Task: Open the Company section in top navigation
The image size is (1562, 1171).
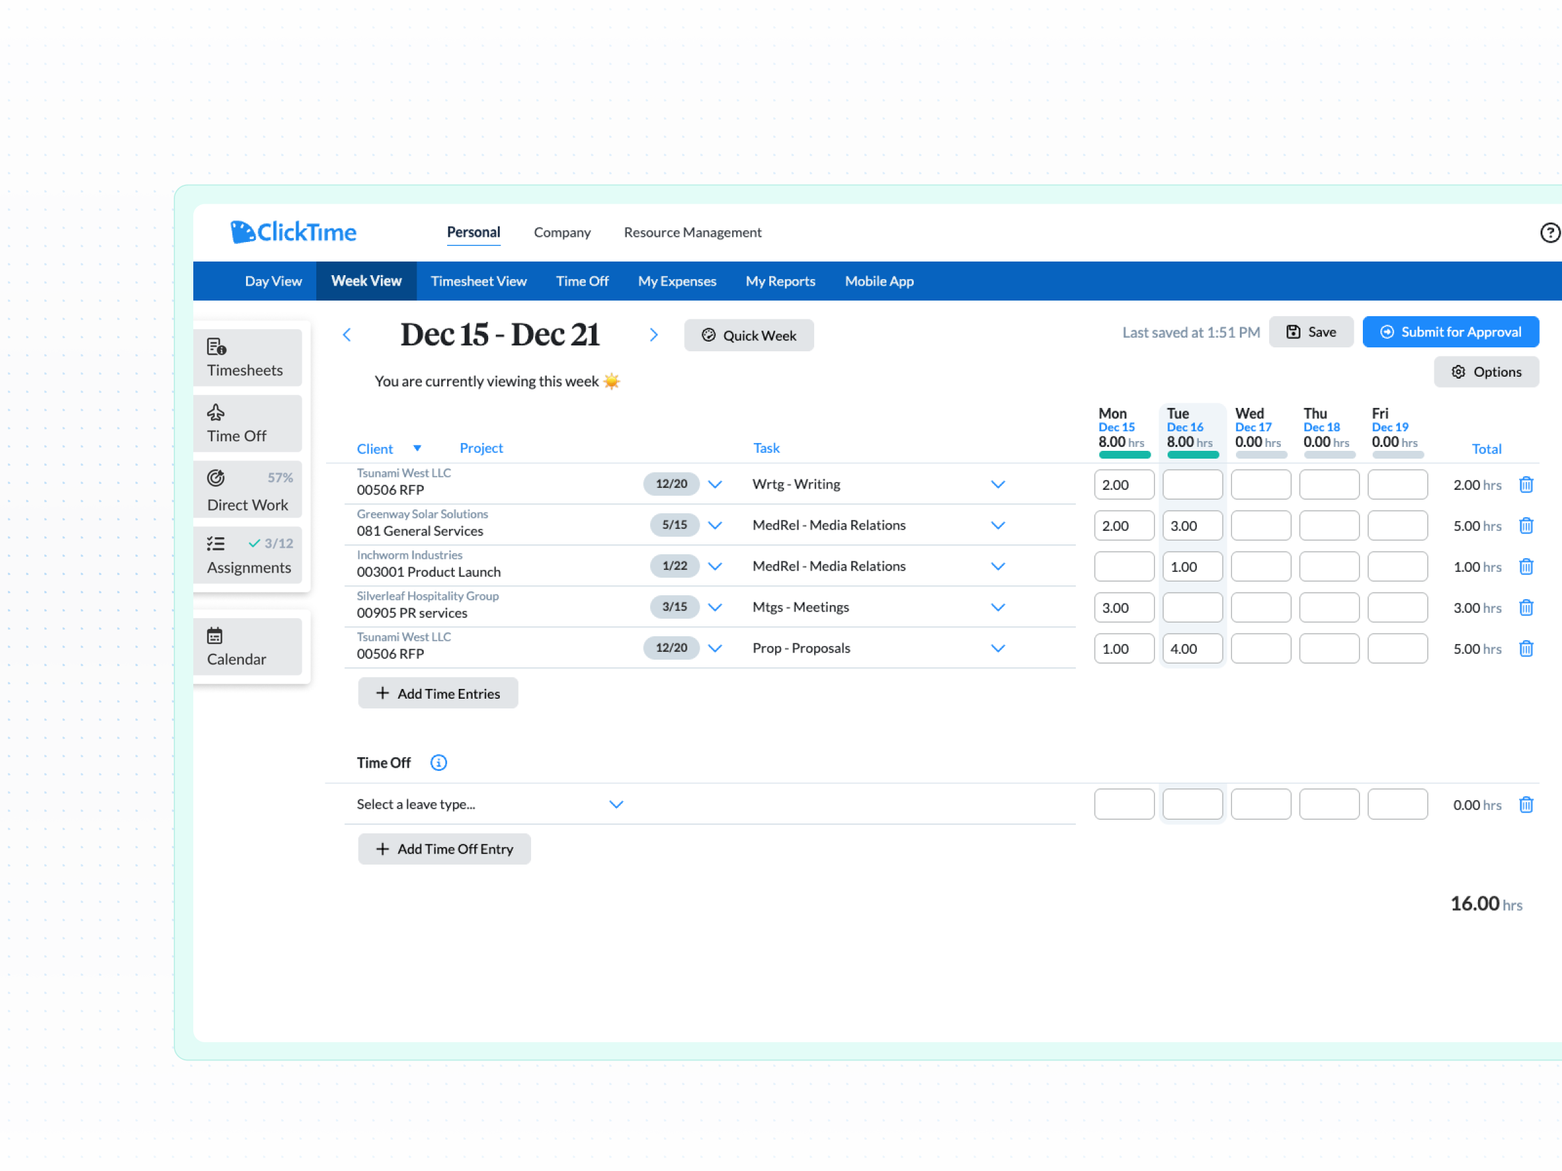Action: 562,232
